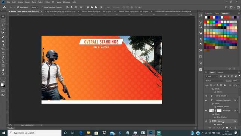
Task: Hide the OVERALL STANDINGS text layer
Action: click(206, 100)
